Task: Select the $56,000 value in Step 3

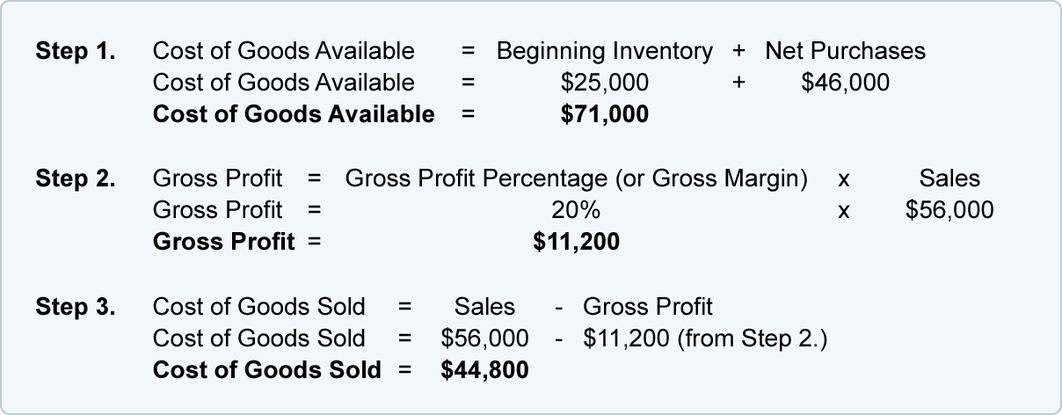Action: [484, 339]
